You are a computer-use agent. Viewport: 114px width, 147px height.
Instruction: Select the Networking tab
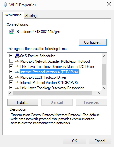click(x=13, y=15)
